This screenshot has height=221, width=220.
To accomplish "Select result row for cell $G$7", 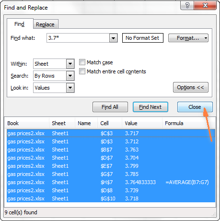I will click(111, 174).
